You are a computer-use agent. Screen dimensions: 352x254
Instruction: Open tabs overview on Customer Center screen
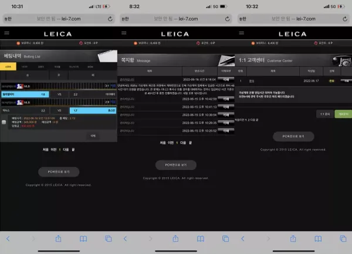[343, 239]
